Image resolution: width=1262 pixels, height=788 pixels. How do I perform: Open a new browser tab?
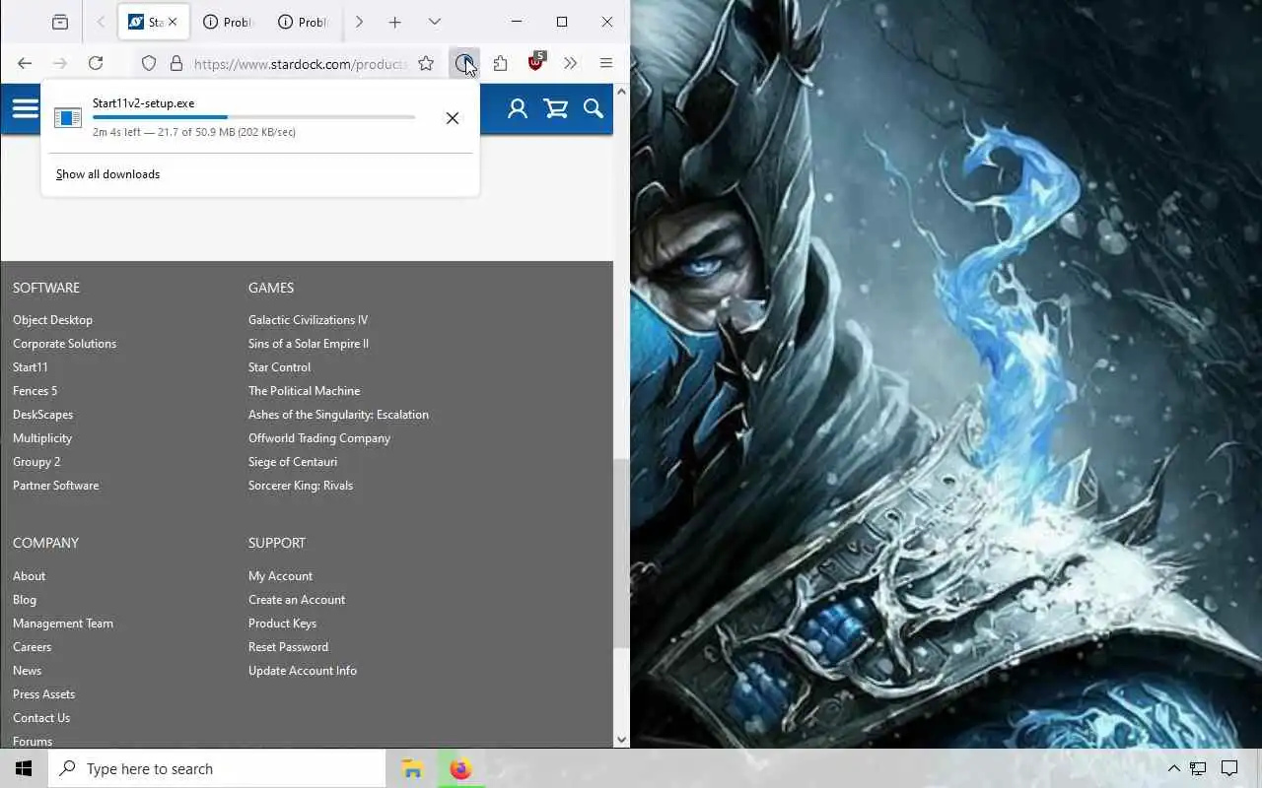coord(395,22)
